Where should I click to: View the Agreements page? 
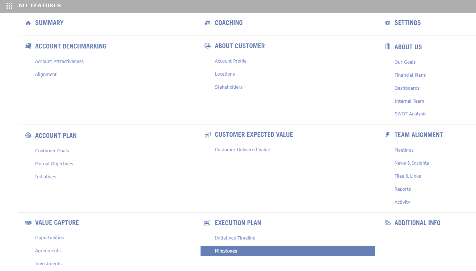[x=48, y=251]
